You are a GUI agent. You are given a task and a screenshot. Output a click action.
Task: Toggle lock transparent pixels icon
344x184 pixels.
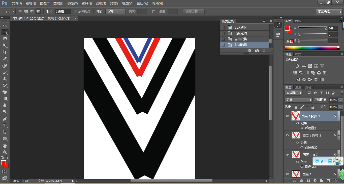tap(296, 107)
